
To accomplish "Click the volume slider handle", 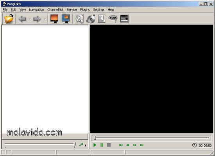I will tap(75, 144).
